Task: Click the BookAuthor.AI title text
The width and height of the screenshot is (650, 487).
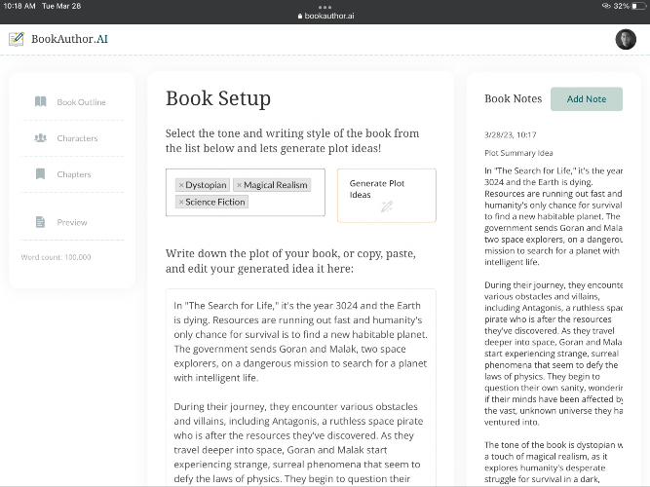Action: pyautogui.click(x=69, y=39)
